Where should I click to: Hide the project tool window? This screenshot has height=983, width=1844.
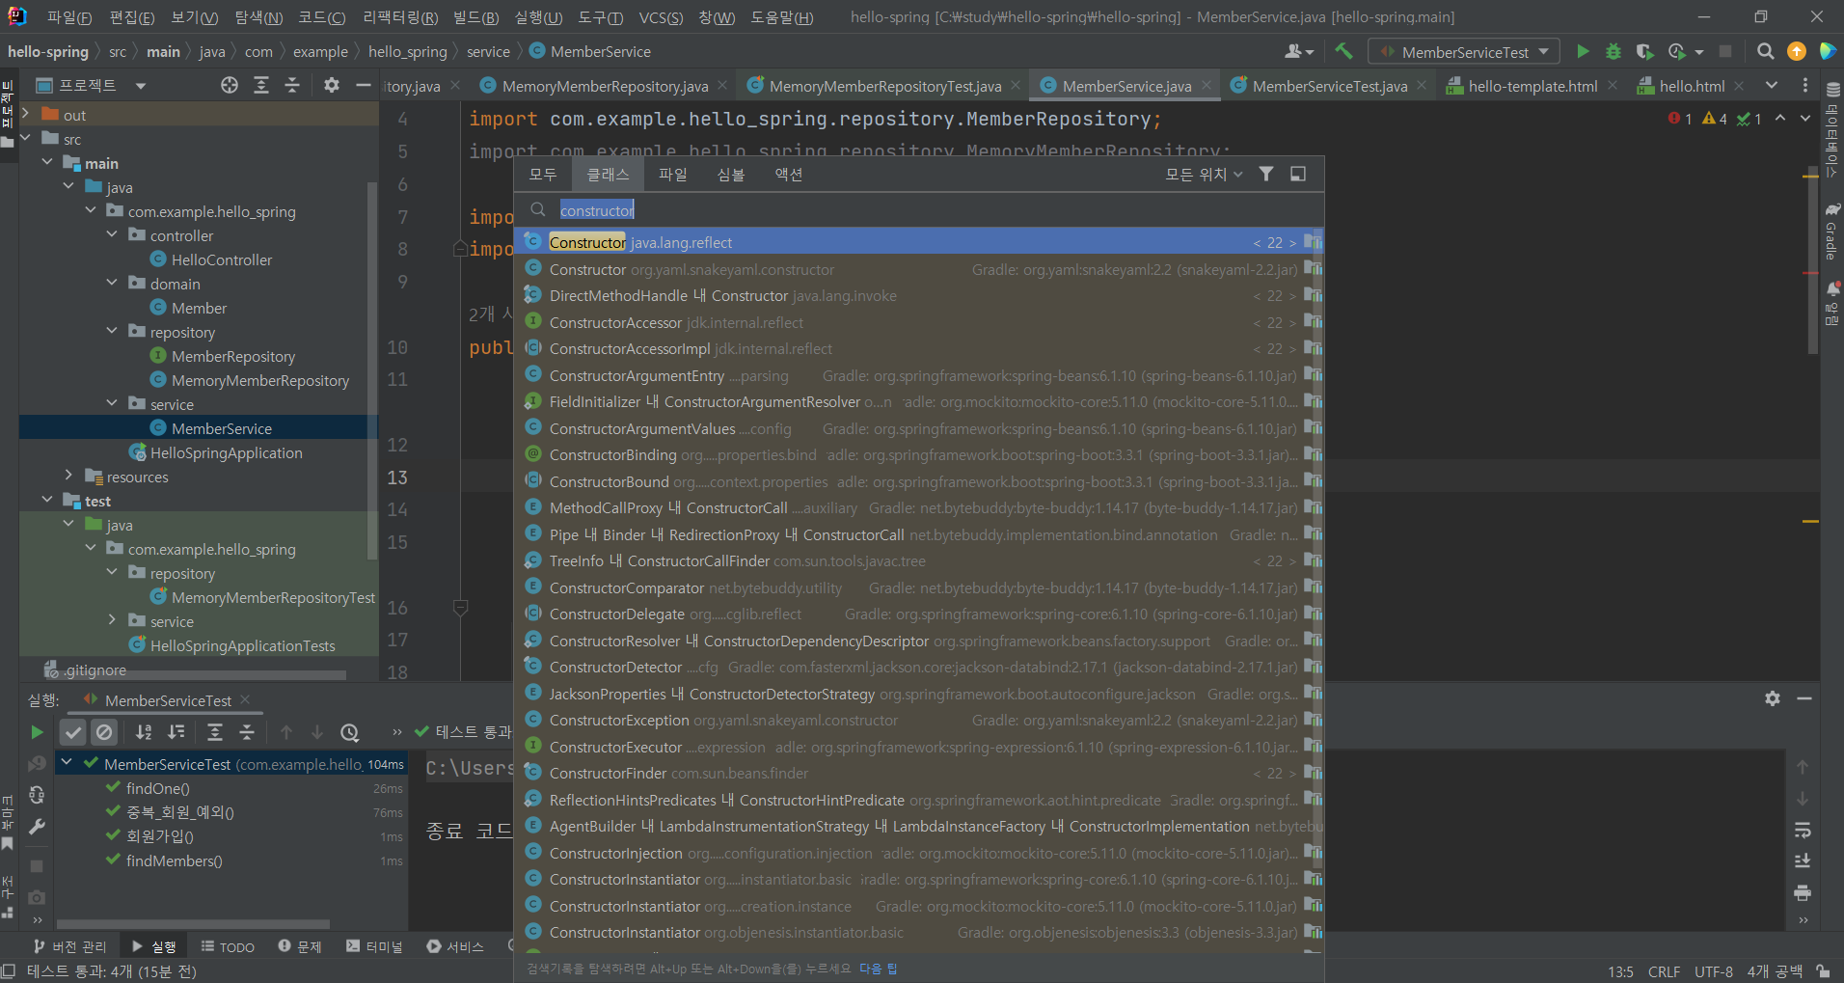coord(363,86)
